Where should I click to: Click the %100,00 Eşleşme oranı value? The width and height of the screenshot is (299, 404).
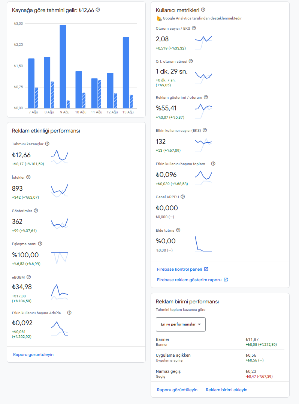[x=25, y=255]
